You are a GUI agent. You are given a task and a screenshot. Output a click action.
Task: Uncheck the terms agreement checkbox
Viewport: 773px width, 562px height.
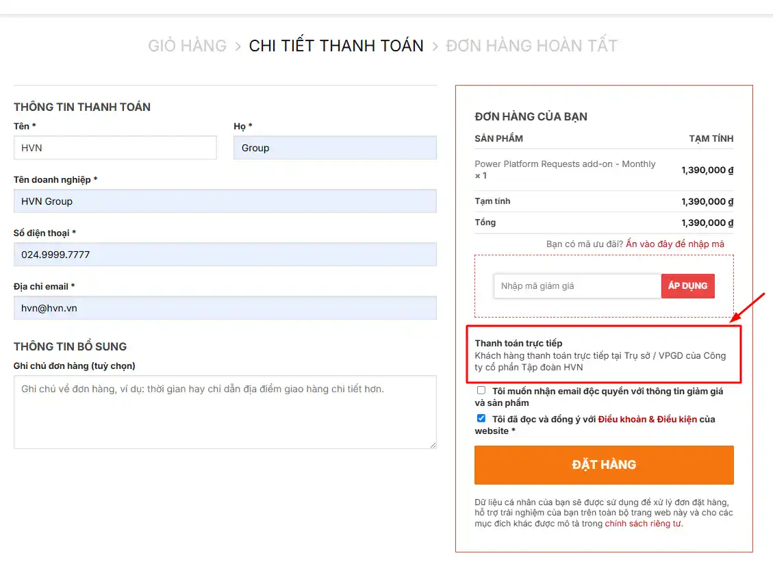pos(481,419)
